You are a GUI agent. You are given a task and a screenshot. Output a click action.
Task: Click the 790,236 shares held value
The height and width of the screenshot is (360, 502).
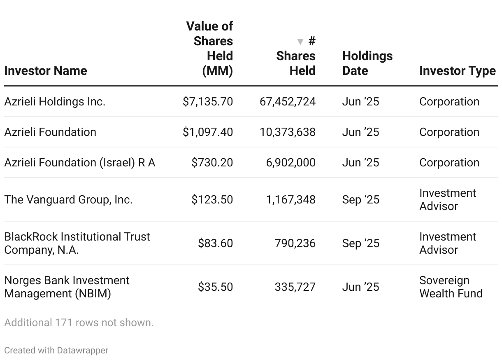[x=295, y=243]
